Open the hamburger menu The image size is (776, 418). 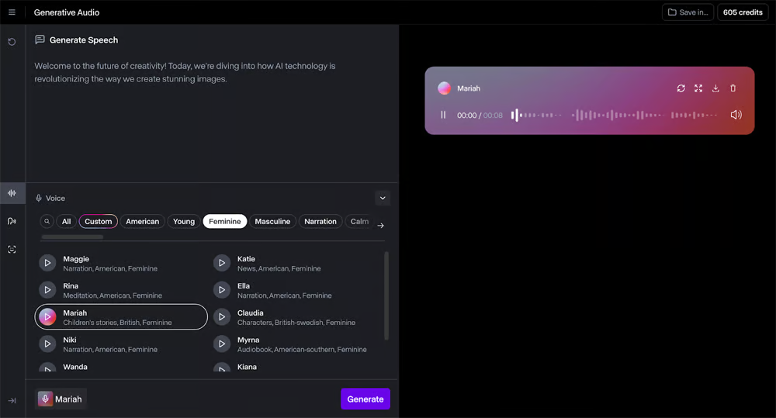click(12, 12)
